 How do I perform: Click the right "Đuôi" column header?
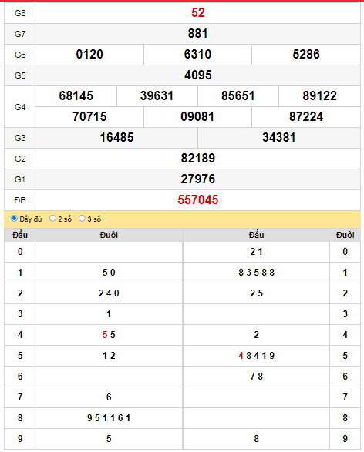[345, 235]
